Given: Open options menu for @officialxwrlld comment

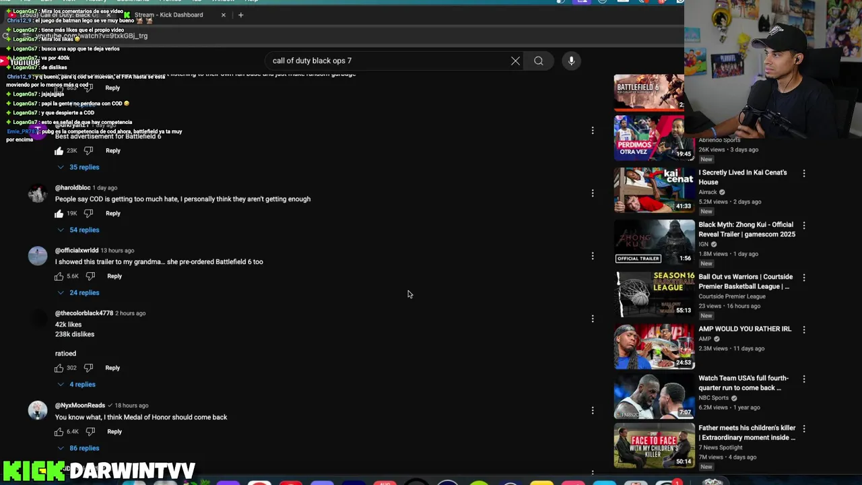Looking at the screenshot, I should tap(593, 256).
